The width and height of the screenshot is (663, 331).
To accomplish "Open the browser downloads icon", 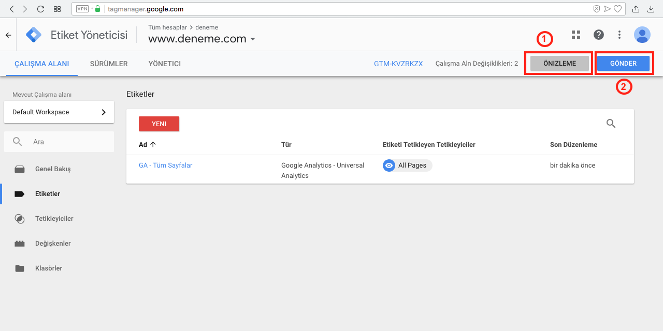I will click(x=651, y=9).
